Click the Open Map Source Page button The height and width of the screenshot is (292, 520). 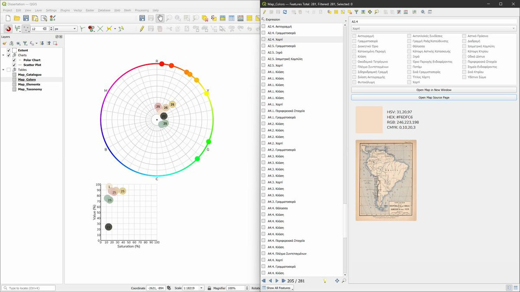[x=434, y=98]
